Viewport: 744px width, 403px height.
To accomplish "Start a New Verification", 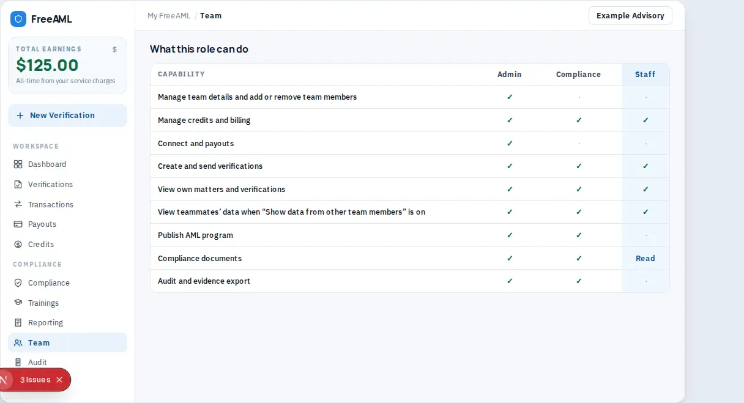I will (x=67, y=116).
